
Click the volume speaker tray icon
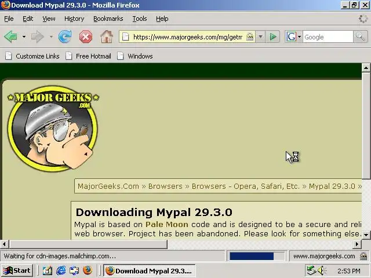click(322, 270)
